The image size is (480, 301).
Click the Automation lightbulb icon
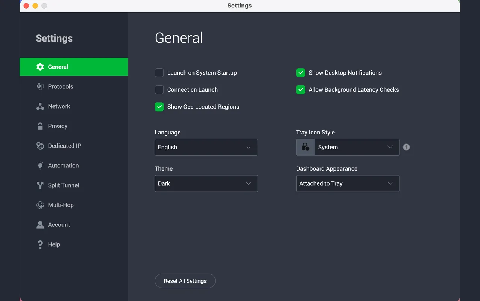click(40, 165)
